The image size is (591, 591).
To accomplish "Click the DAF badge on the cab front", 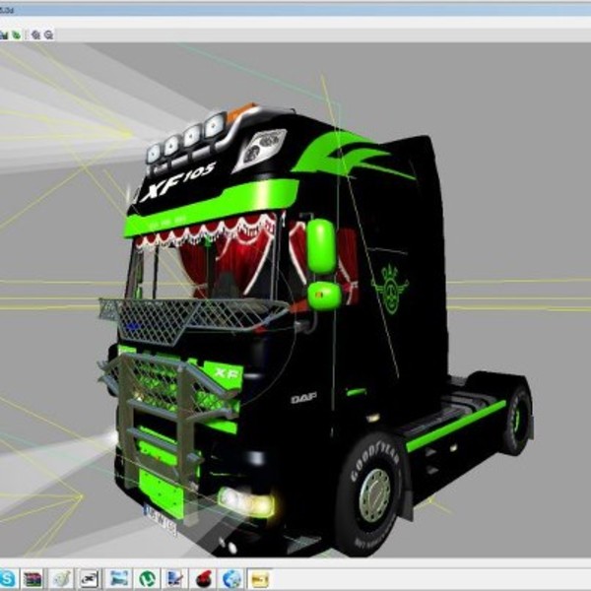I will click(303, 398).
